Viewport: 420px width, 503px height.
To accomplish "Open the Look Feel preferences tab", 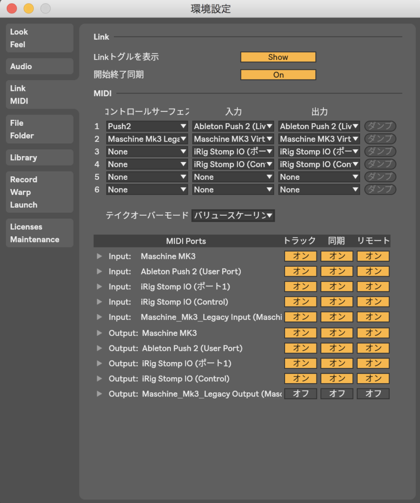I will click(x=40, y=38).
